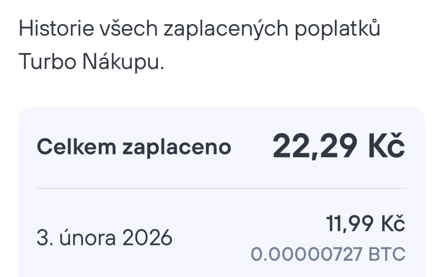Tap the Celkem zaplaceno label
This screenshot has width=443, height=277.
[134, 147]
